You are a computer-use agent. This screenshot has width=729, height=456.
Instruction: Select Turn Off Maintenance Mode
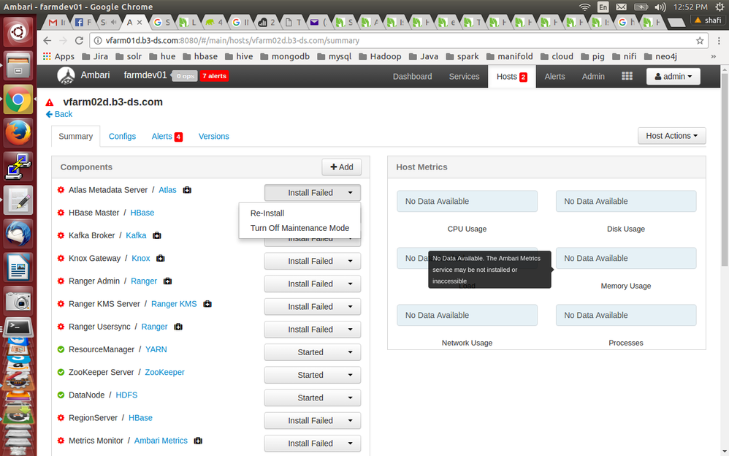pos(299,228)
